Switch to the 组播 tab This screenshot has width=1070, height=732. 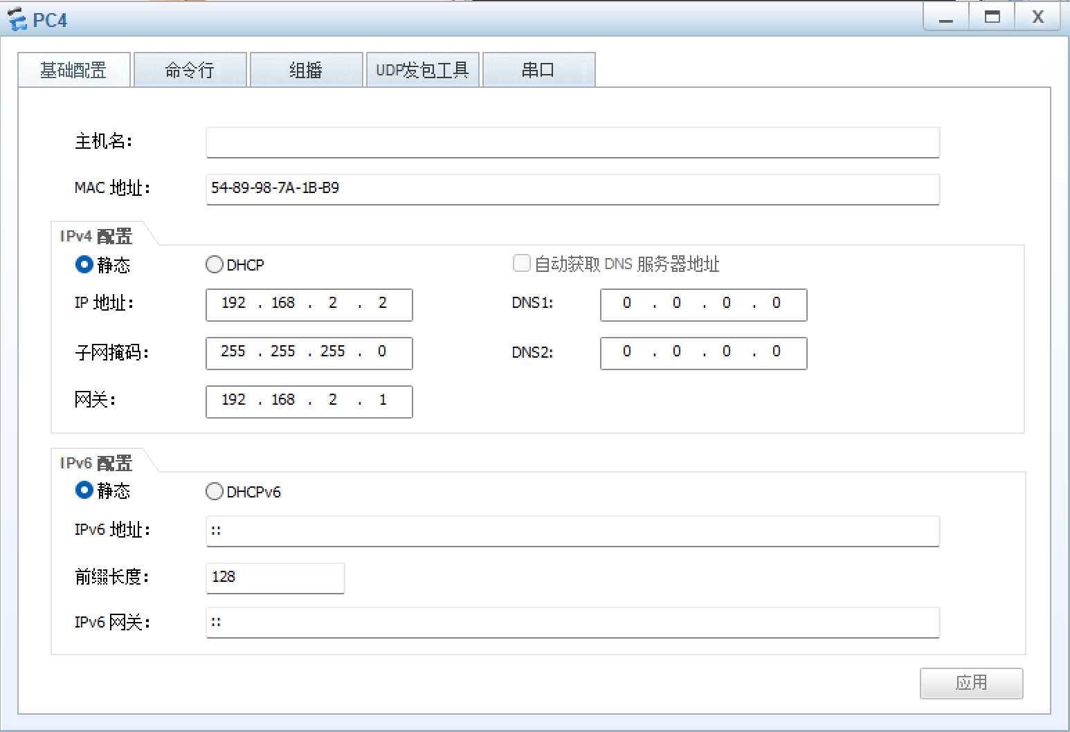306,69
